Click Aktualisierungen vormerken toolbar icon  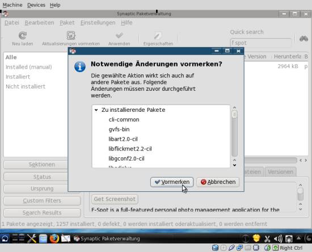tap(71, 36)
